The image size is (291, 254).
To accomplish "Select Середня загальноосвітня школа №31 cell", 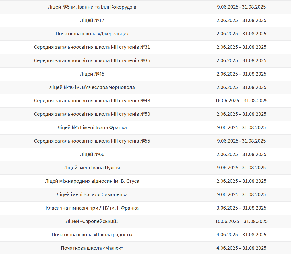I will click(x=92, y=47).
